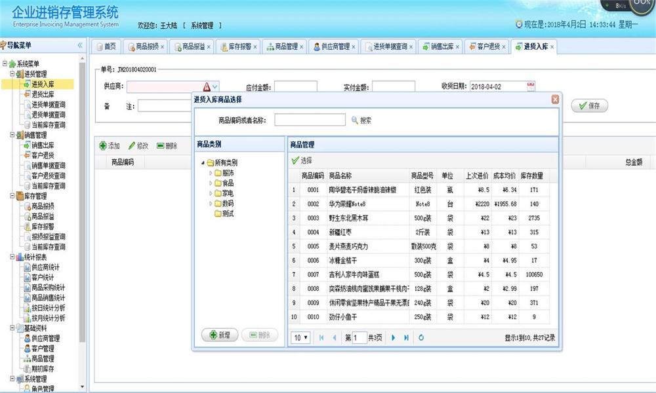Image resolution: width=656 pixels, height=393 pixels.
Task: Collapse the 进货管理 tree node
Action: pos(12,74)
